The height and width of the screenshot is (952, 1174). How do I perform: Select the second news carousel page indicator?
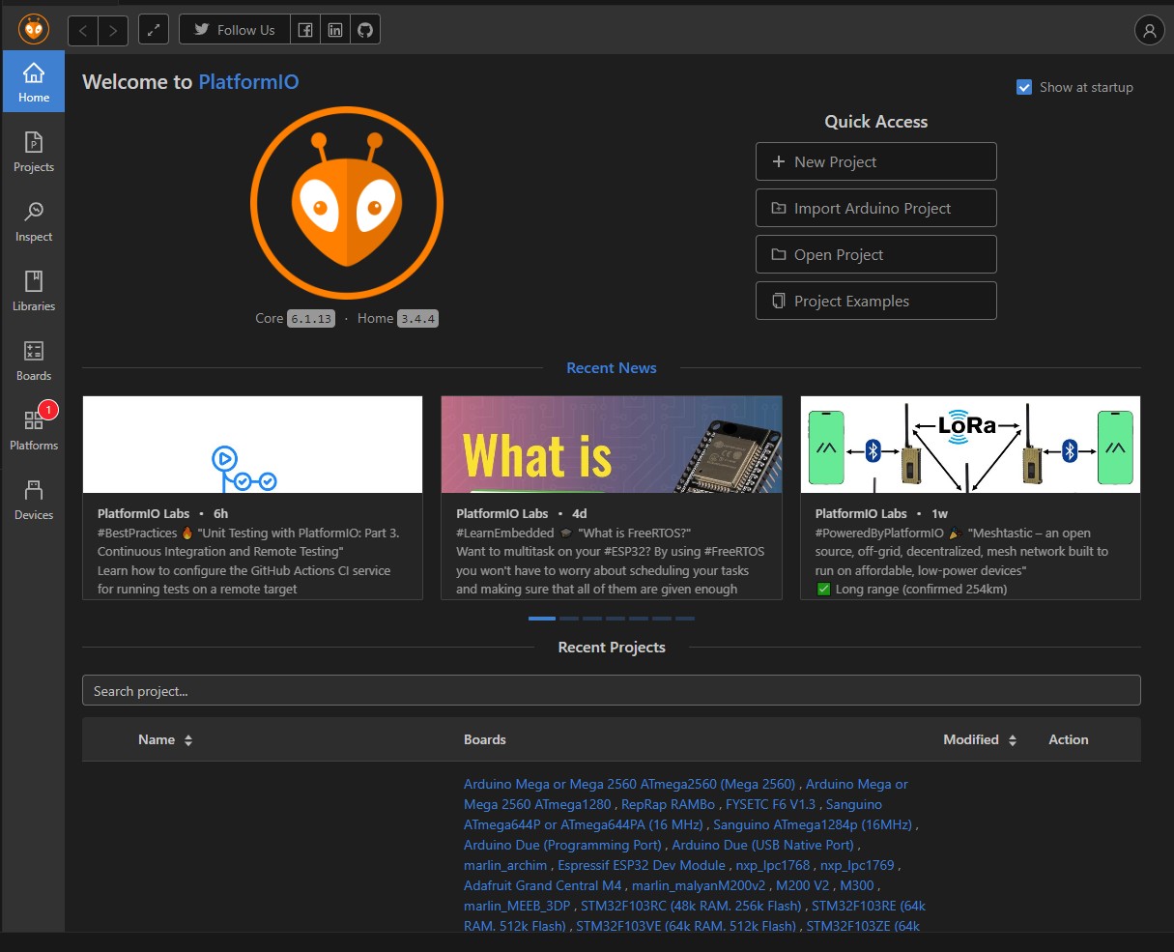(x=569, y=619)
